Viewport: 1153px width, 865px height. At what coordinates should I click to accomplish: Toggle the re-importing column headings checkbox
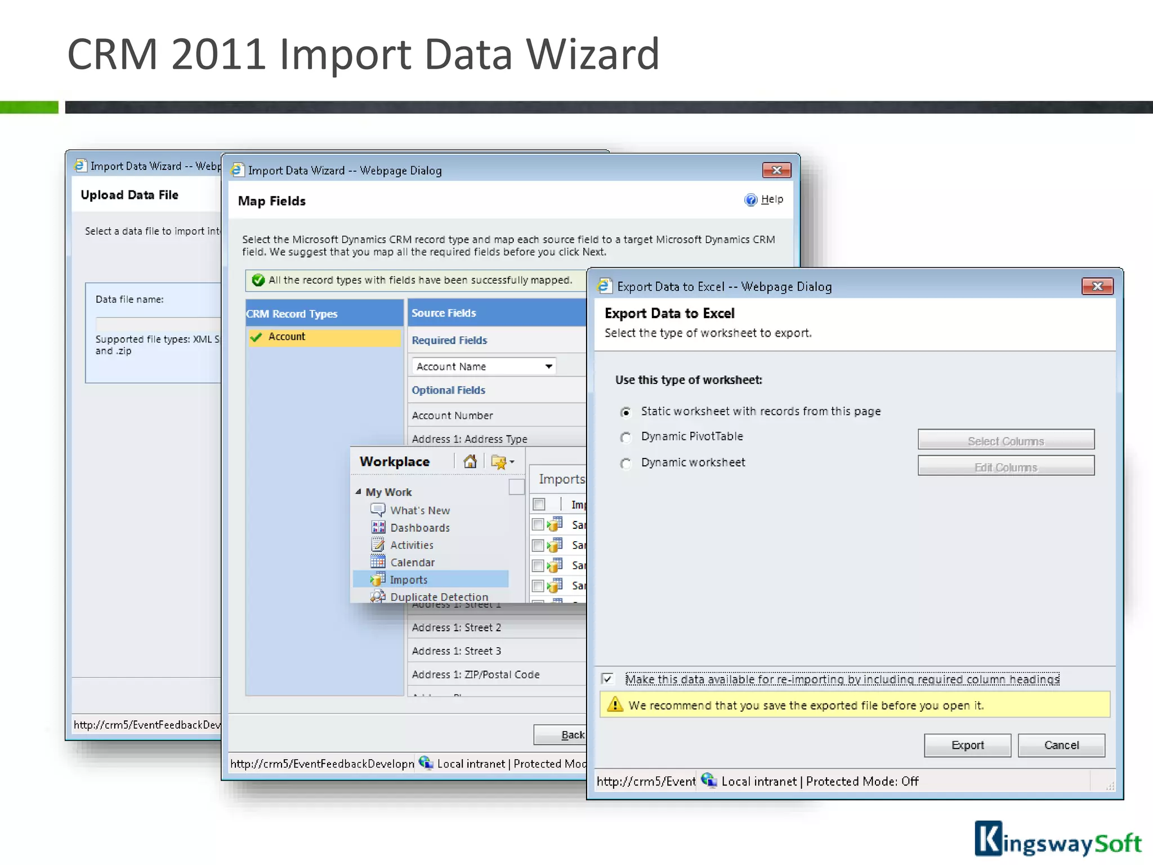607,679
